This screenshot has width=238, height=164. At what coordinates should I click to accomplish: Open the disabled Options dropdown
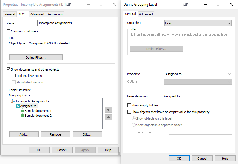pos(198,81)
